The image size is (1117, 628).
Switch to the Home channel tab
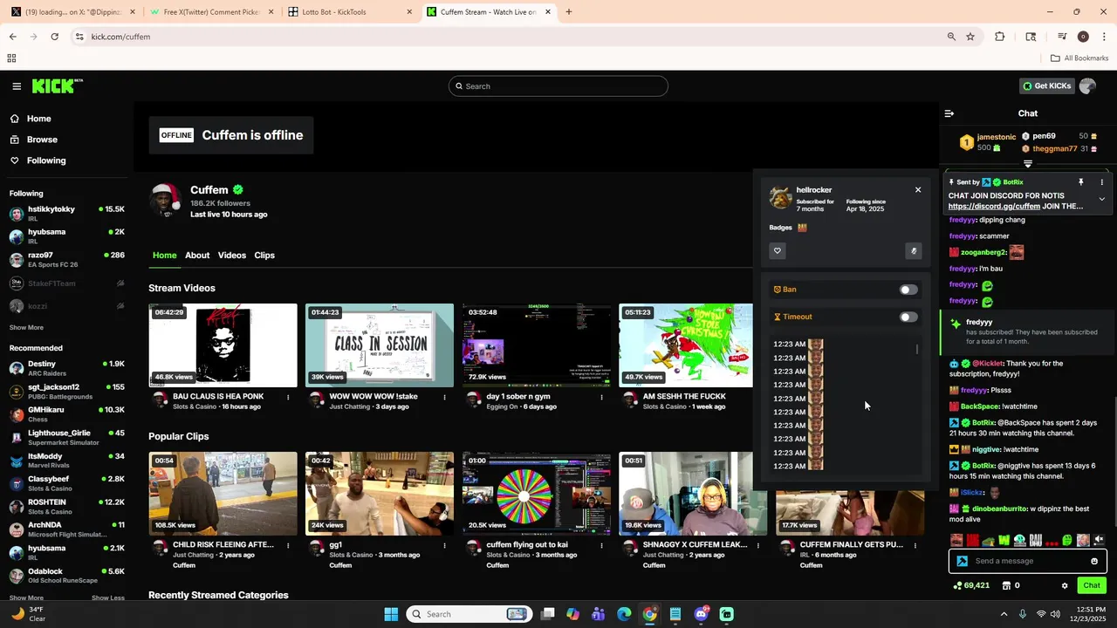click(164, 256)
